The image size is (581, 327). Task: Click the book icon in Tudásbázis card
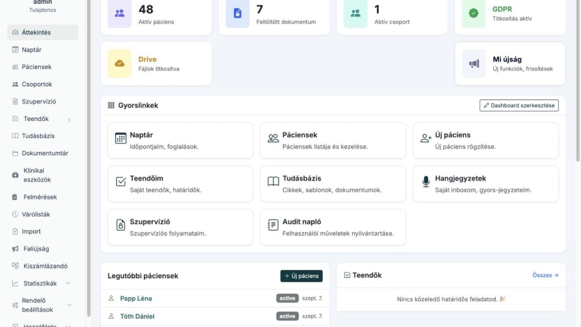click(x=273, y=181)
